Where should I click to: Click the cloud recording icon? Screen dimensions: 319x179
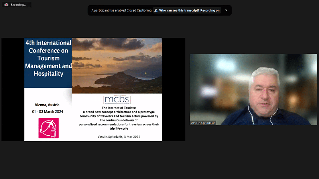pos(6,5)
